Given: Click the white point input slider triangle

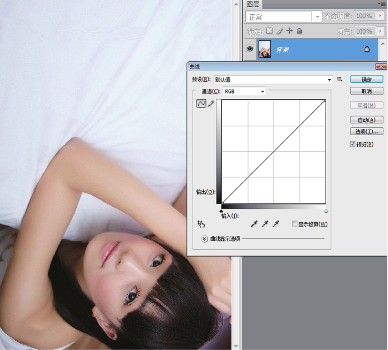Looking at the screenshot, I should 326,211.
